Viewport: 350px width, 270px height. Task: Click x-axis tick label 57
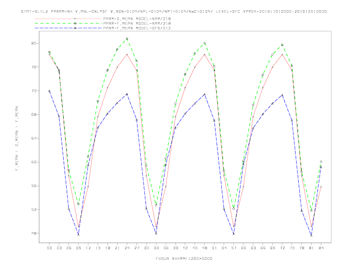pyautogui.click(x=234, y=248)
